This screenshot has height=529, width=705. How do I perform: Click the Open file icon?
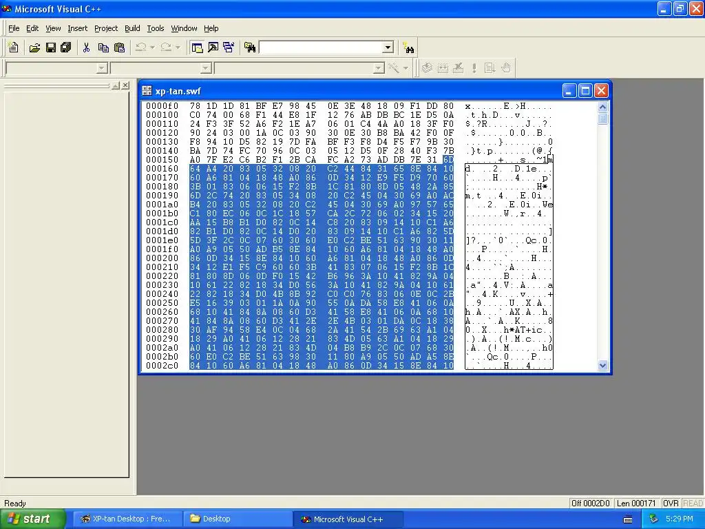pos(34,48)
